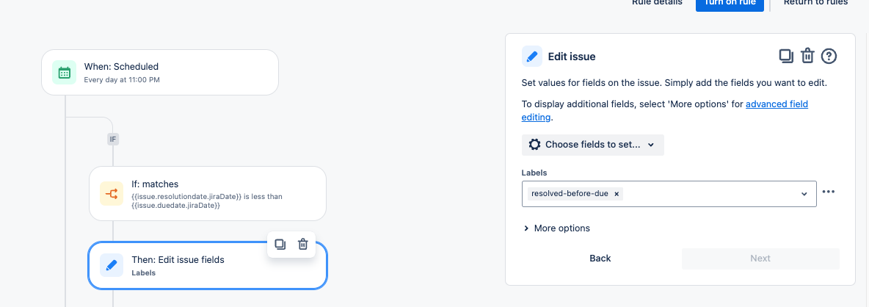Open the Choose fields to set dropdown

(592, 145)
